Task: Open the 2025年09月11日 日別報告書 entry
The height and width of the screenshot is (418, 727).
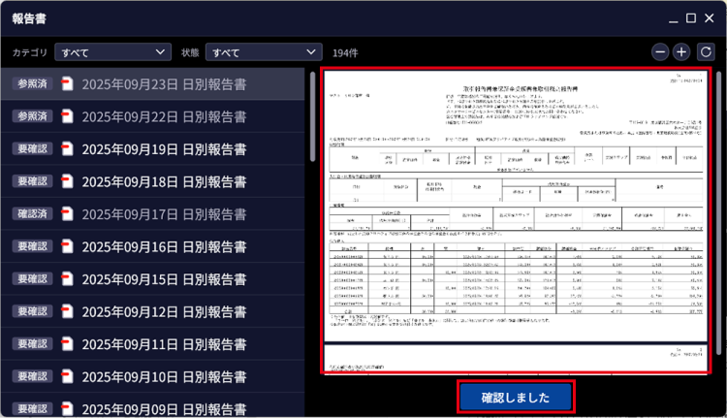Action: [x=164, y=344]
